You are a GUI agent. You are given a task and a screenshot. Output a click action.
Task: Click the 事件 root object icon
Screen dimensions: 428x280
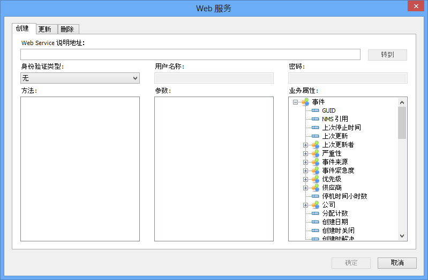coord(305,102)
